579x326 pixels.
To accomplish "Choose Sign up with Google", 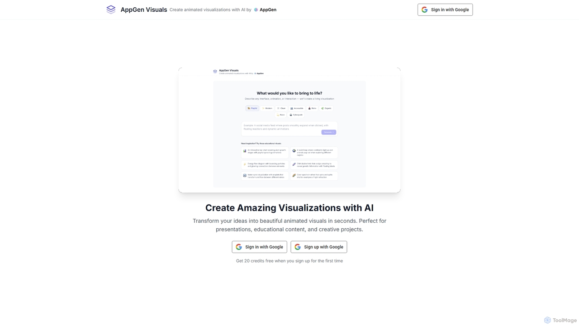I will (x=319, y=247).
